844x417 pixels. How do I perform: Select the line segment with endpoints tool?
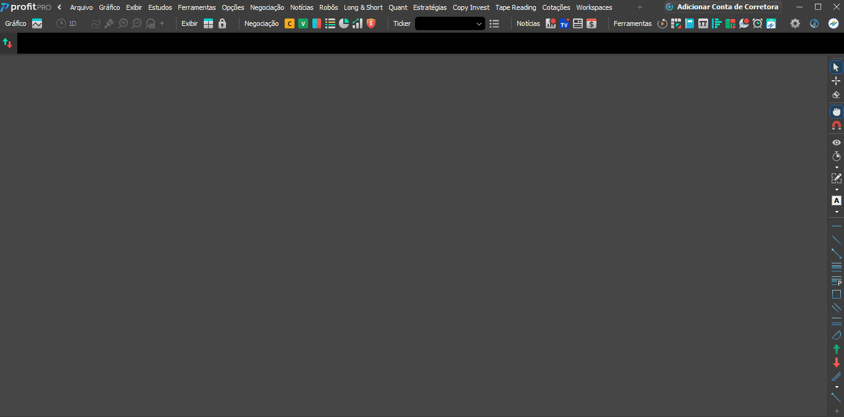tap(836, 254)
